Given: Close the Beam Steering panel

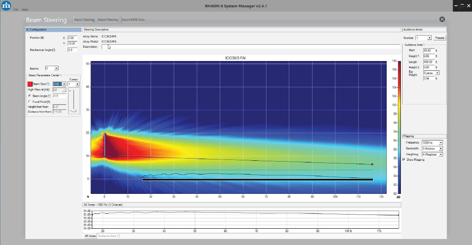Looking at the screenshot, I should pyautogui.click(x=442, y=19).
